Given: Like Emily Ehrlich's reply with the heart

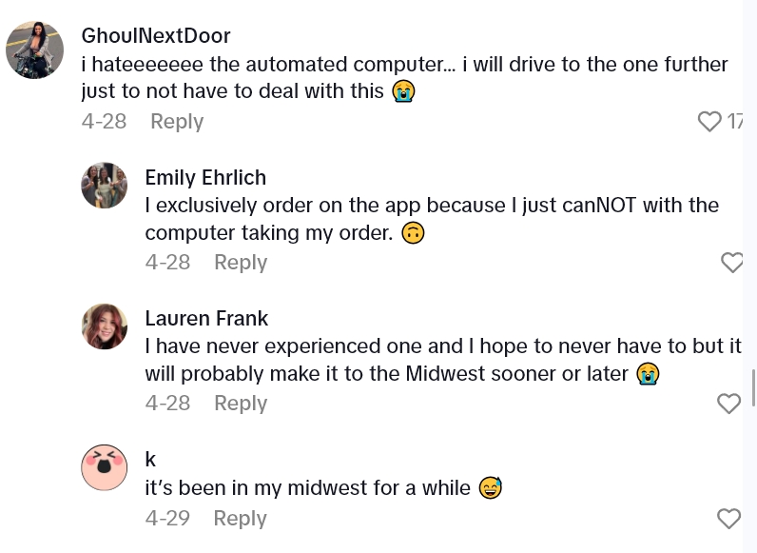Looking at the screenshot, I should pyautogui.click(x=731, y=263).
